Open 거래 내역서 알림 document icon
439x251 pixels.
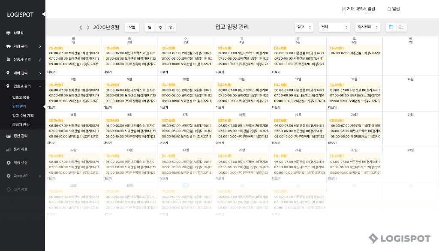343,9
